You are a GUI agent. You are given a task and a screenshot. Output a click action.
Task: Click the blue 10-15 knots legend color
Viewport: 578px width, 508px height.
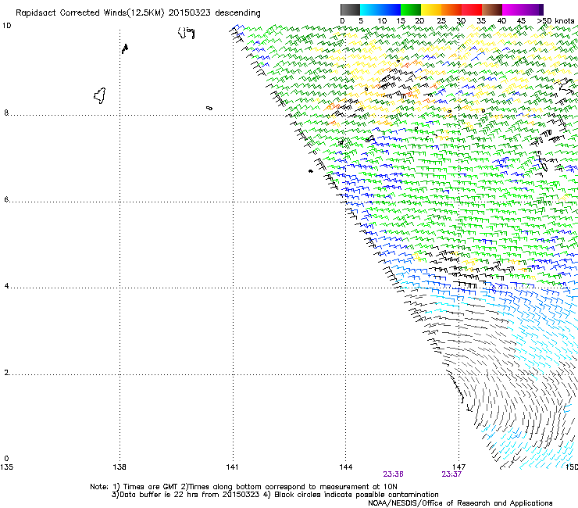(391, 9)
